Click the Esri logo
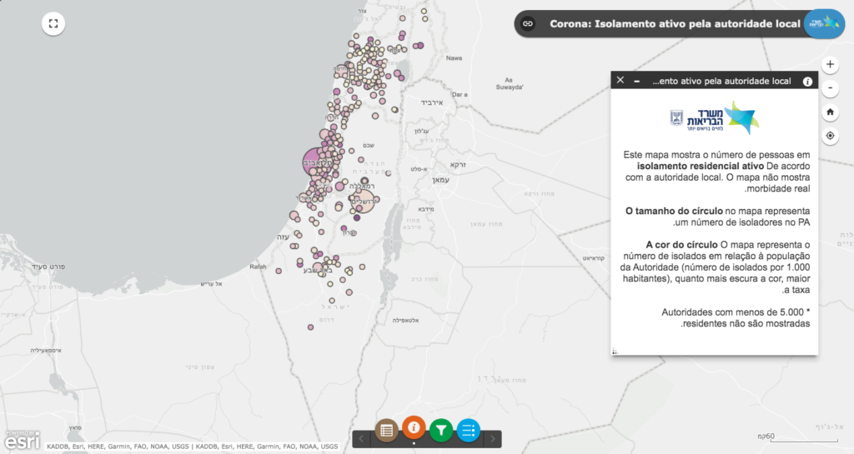This screenshot has height=454, width=854. (22, 441)
